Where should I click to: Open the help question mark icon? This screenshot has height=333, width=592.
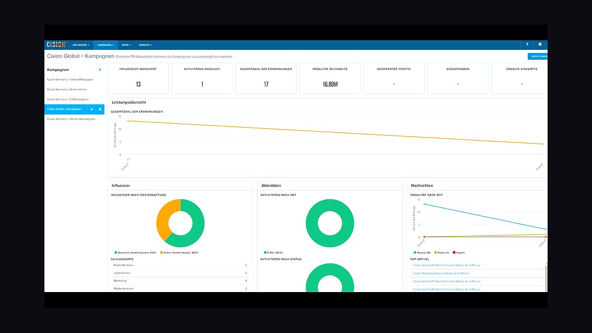point(527,44)
